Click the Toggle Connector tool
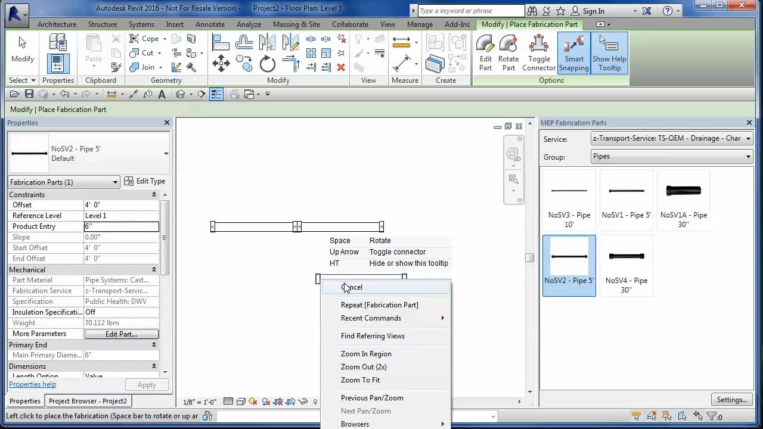 [539, 53]
